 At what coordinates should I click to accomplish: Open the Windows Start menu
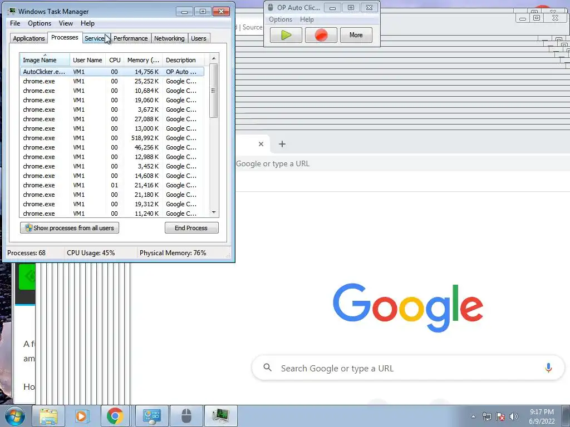click(x=14, y=416)
